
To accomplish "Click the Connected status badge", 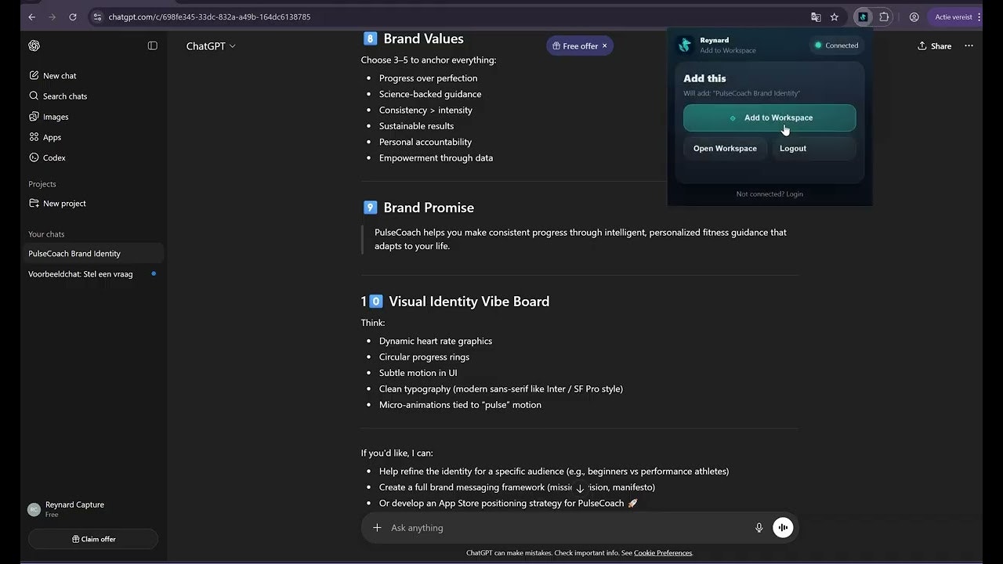I will point(836,45).
